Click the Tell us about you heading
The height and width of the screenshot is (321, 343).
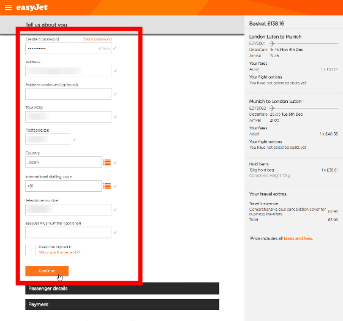[x=46, y=25]
